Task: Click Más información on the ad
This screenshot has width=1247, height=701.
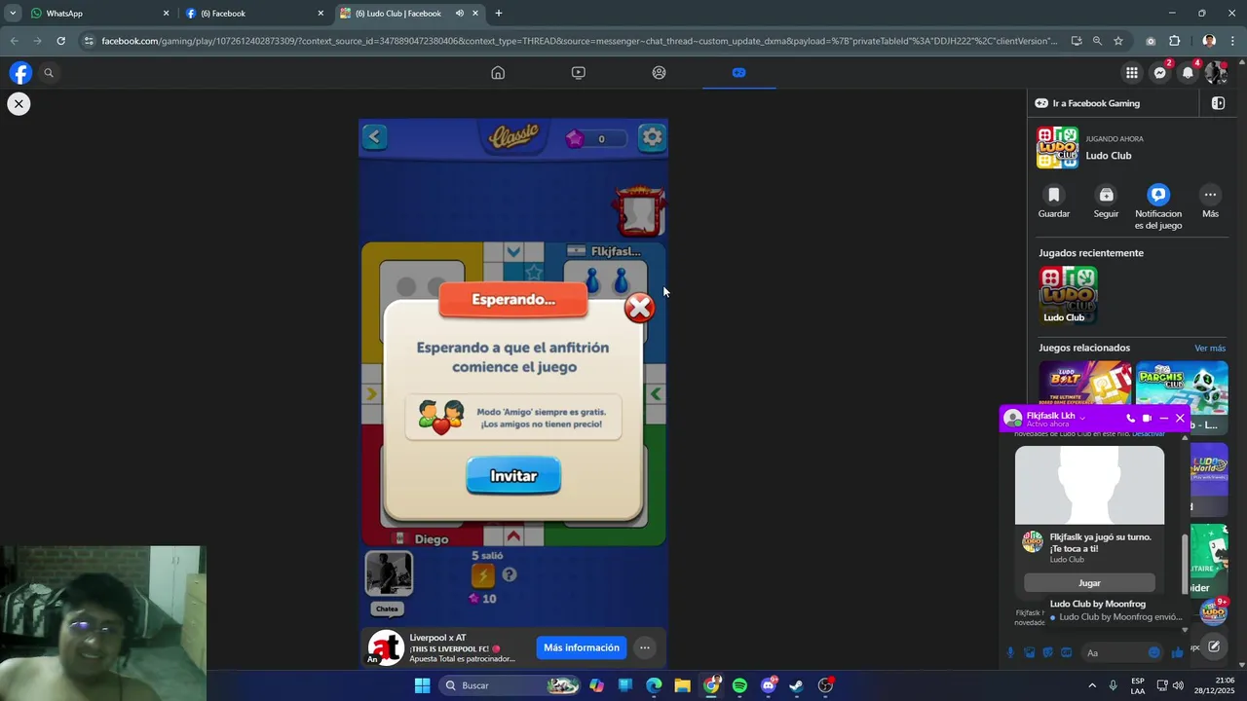Action: click(582, 647)
